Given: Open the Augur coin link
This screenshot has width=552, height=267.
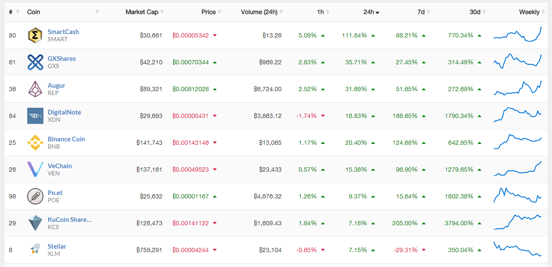Looking at the screenshot, I should point(56,85).
